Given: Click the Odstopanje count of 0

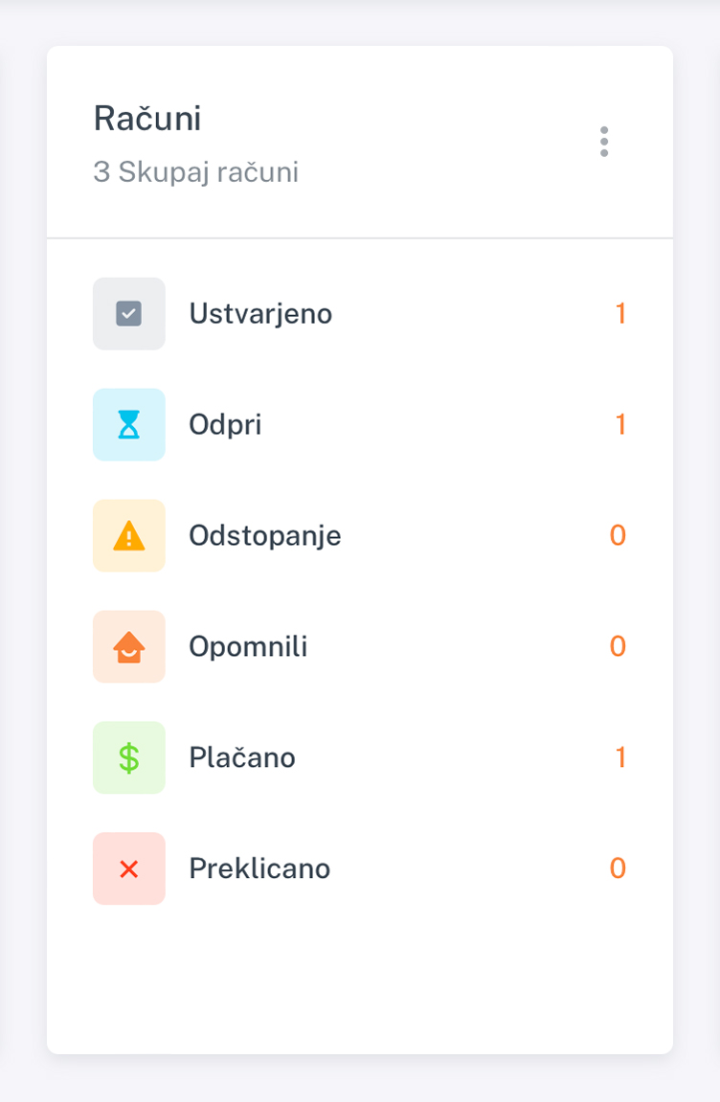Looking at the screenshot, I should pyautogui.click(x=618, y=535).
